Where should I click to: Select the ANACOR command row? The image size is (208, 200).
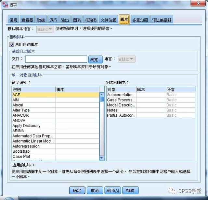(56, 115)
